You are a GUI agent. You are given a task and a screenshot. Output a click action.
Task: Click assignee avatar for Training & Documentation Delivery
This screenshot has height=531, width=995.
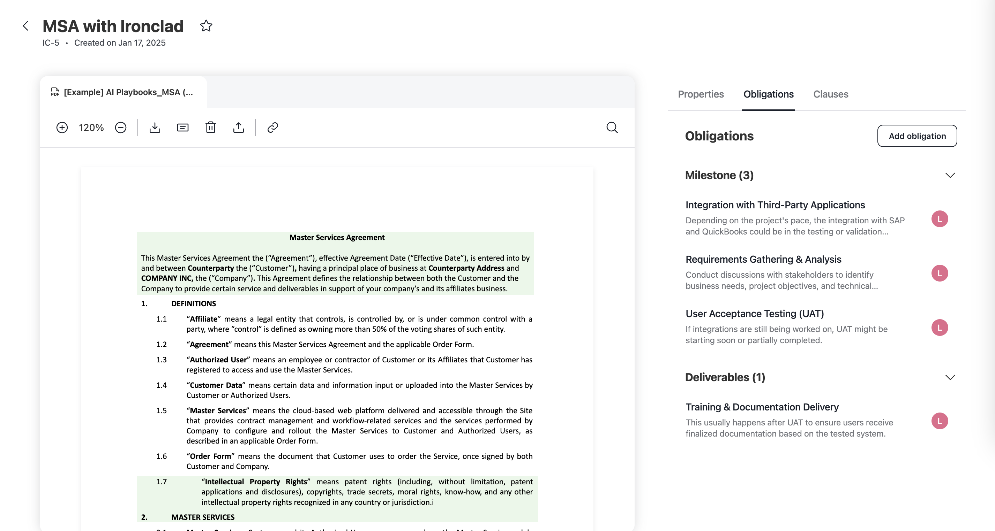pos(940,421)
